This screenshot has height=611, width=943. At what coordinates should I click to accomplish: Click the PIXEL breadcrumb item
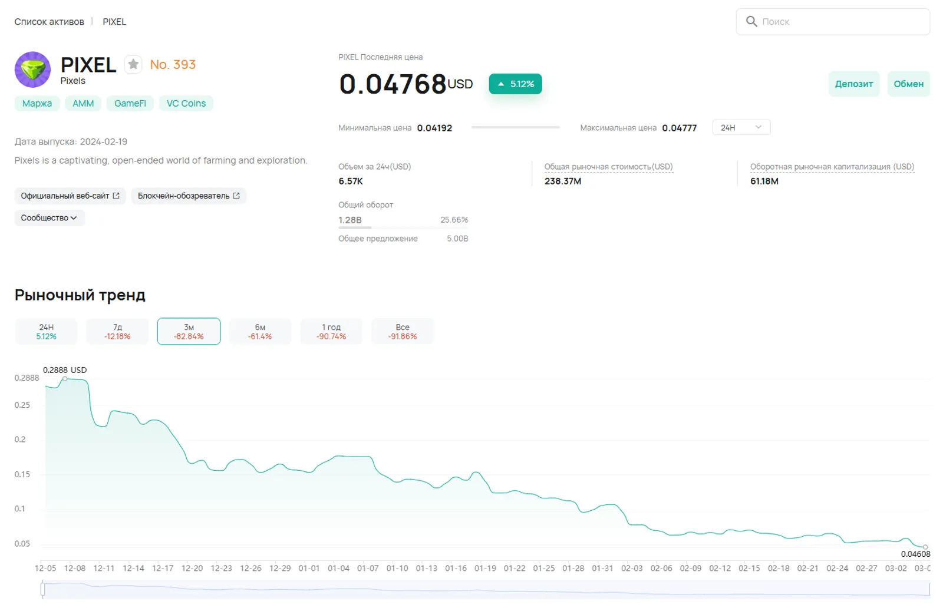pos(114,22)
